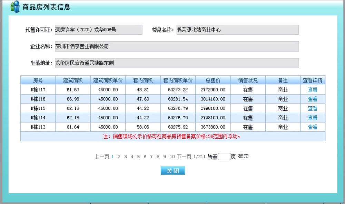Select page 10 in pagination
The height and width of the screenshot is (204, 345).
[172, 157]
